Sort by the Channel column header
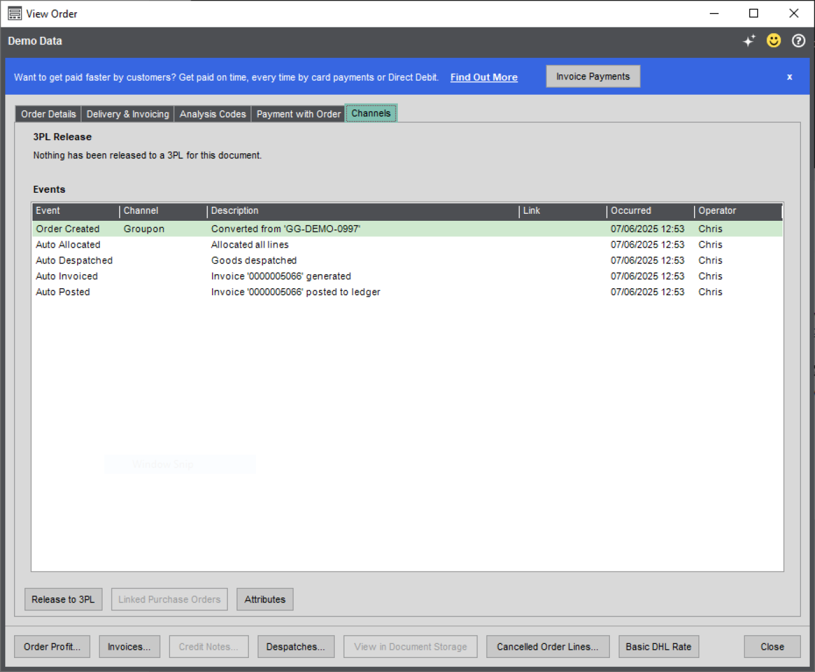This screenshot has height=672, width=815. click(x=163, y=211)
